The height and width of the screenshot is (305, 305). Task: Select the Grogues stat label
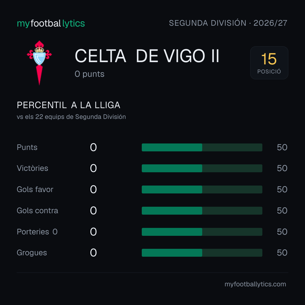[x=32, y=253]
